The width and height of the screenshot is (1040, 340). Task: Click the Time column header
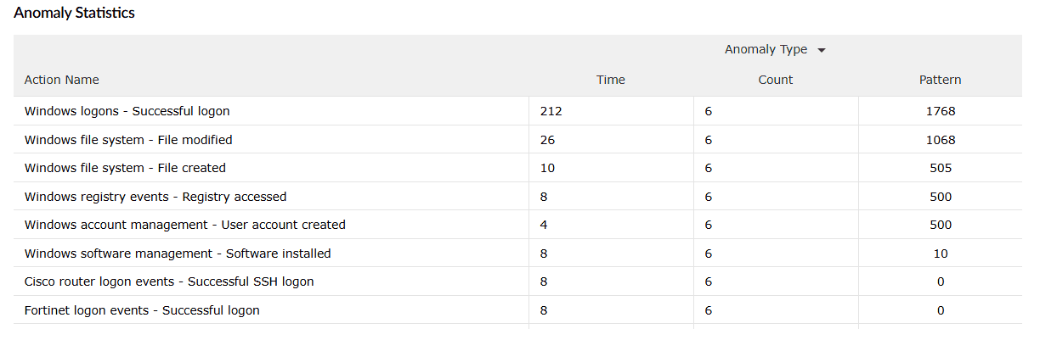coord(611,80)
